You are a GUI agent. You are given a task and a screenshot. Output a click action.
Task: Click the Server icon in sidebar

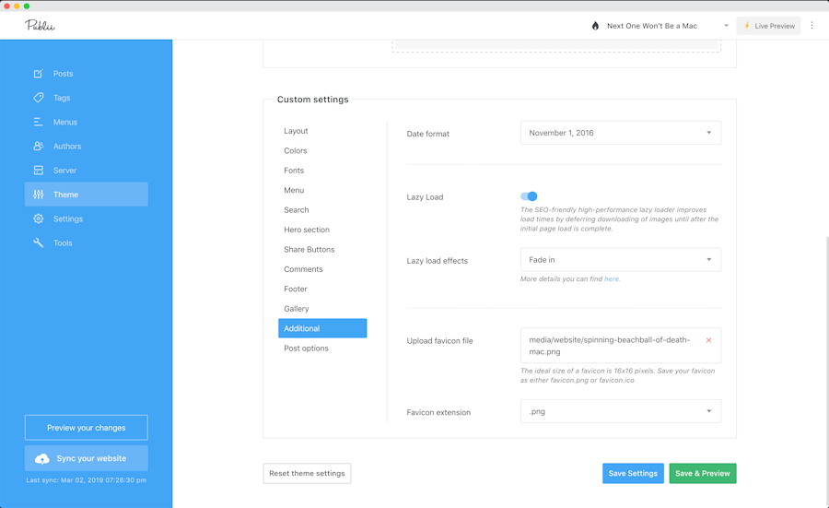click(39, 171)
